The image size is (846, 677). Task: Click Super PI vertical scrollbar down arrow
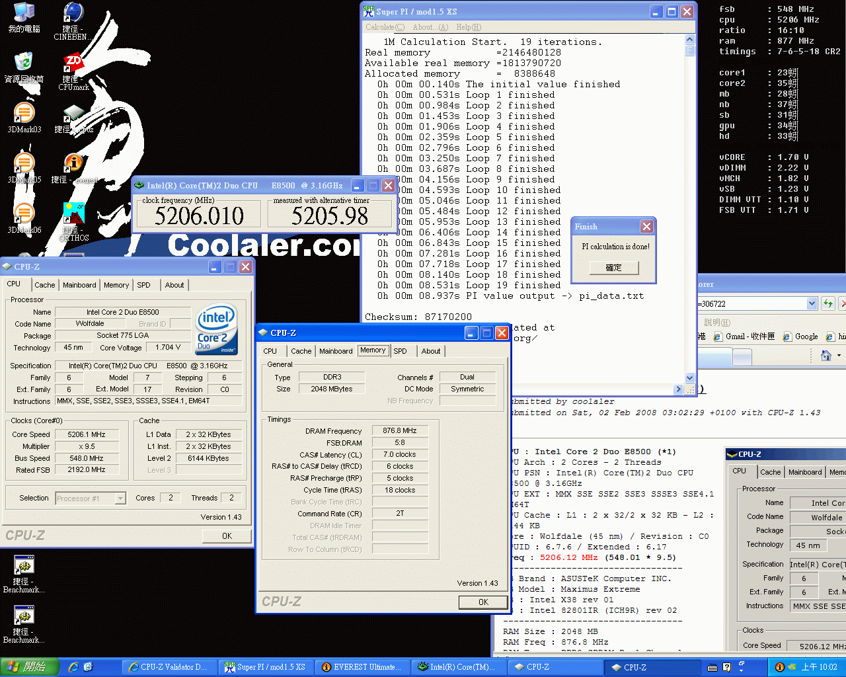(x=690, y=378)
